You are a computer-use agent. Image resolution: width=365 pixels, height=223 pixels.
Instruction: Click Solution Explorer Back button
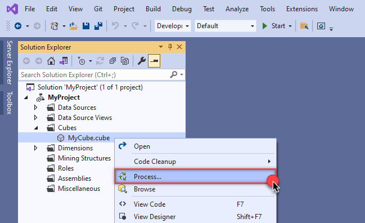[26, 61]
